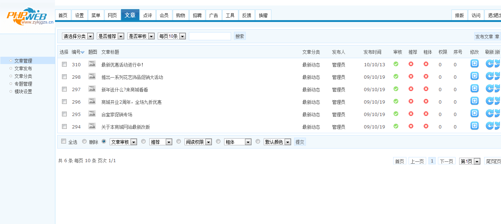The image size is (501, 224).
Task: Open the 第1页 page jump dropdown
Action: [470, 161]
